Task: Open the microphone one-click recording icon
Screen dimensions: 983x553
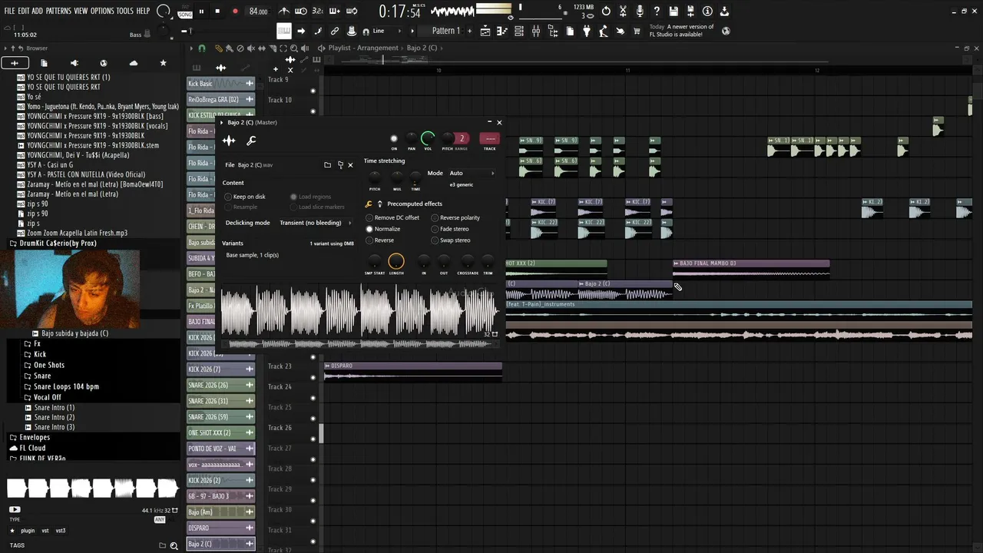Action: pos(640,12)
